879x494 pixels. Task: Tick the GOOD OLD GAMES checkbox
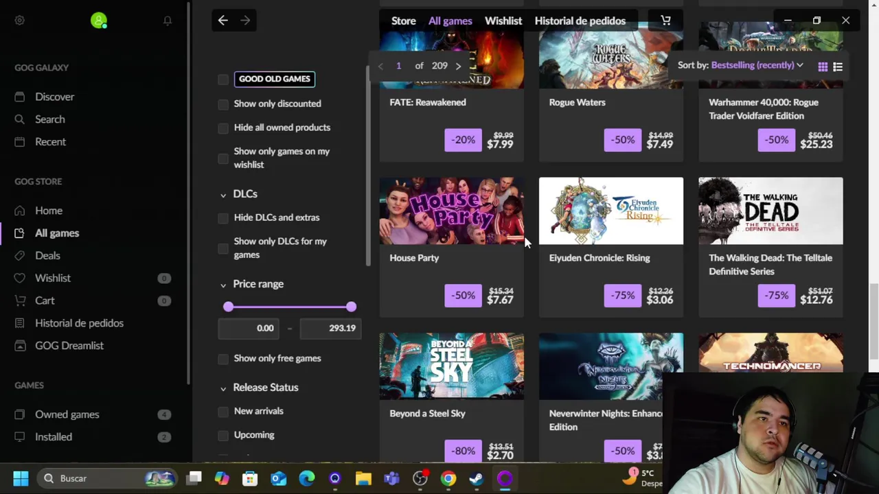(223, 80)
